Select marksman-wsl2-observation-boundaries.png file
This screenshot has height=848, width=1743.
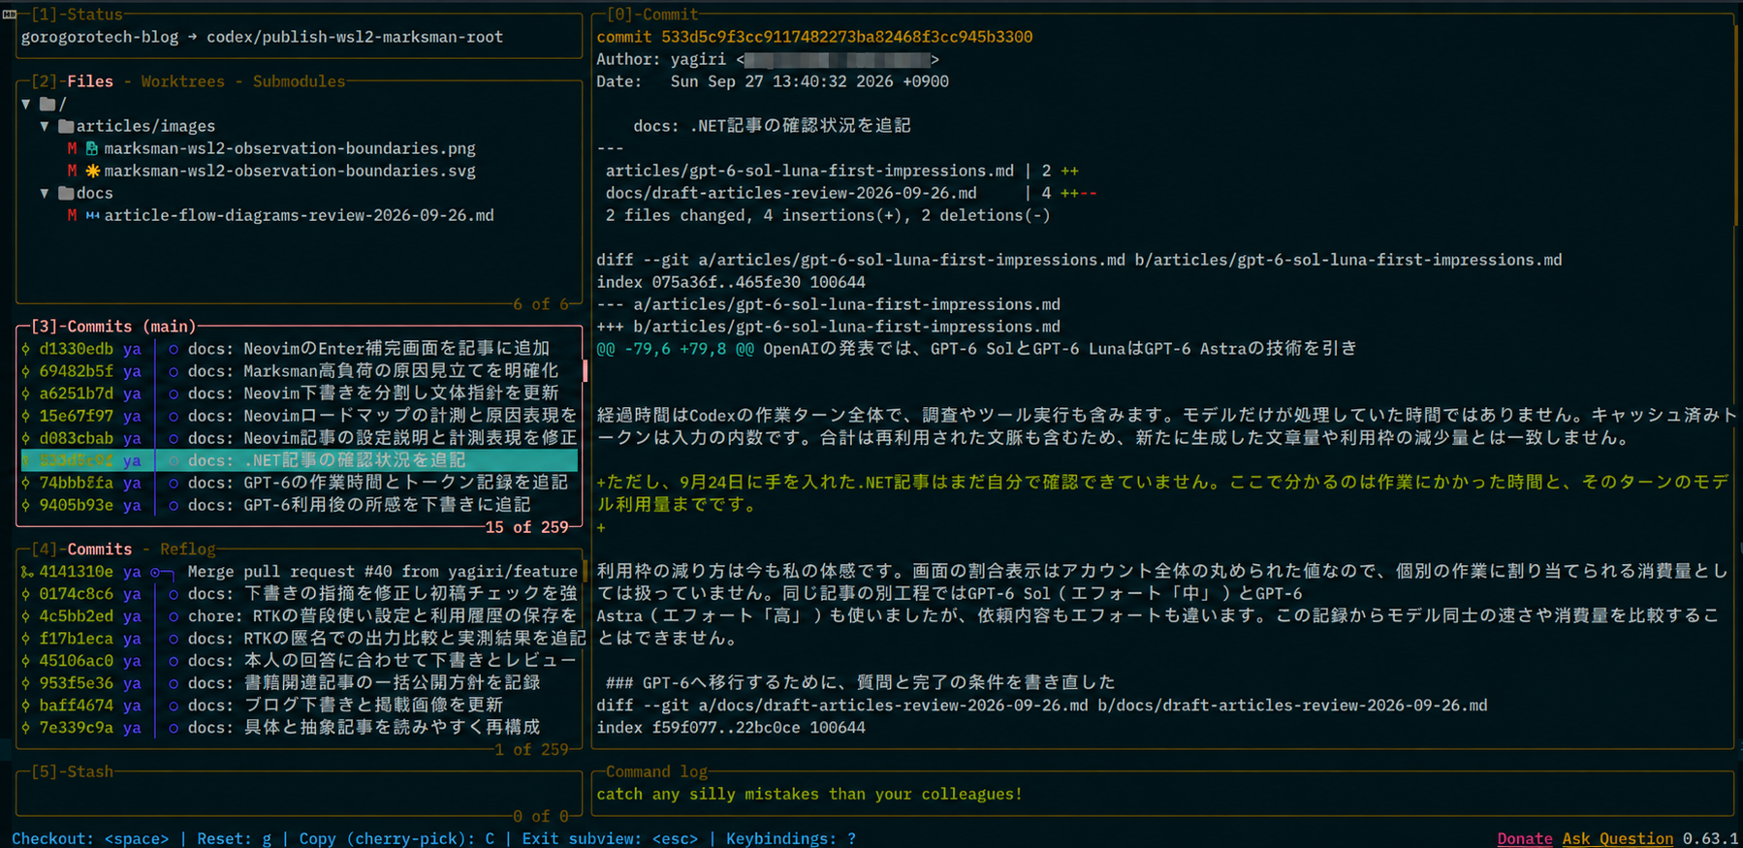pyautogui.click(x=290, y=148)
